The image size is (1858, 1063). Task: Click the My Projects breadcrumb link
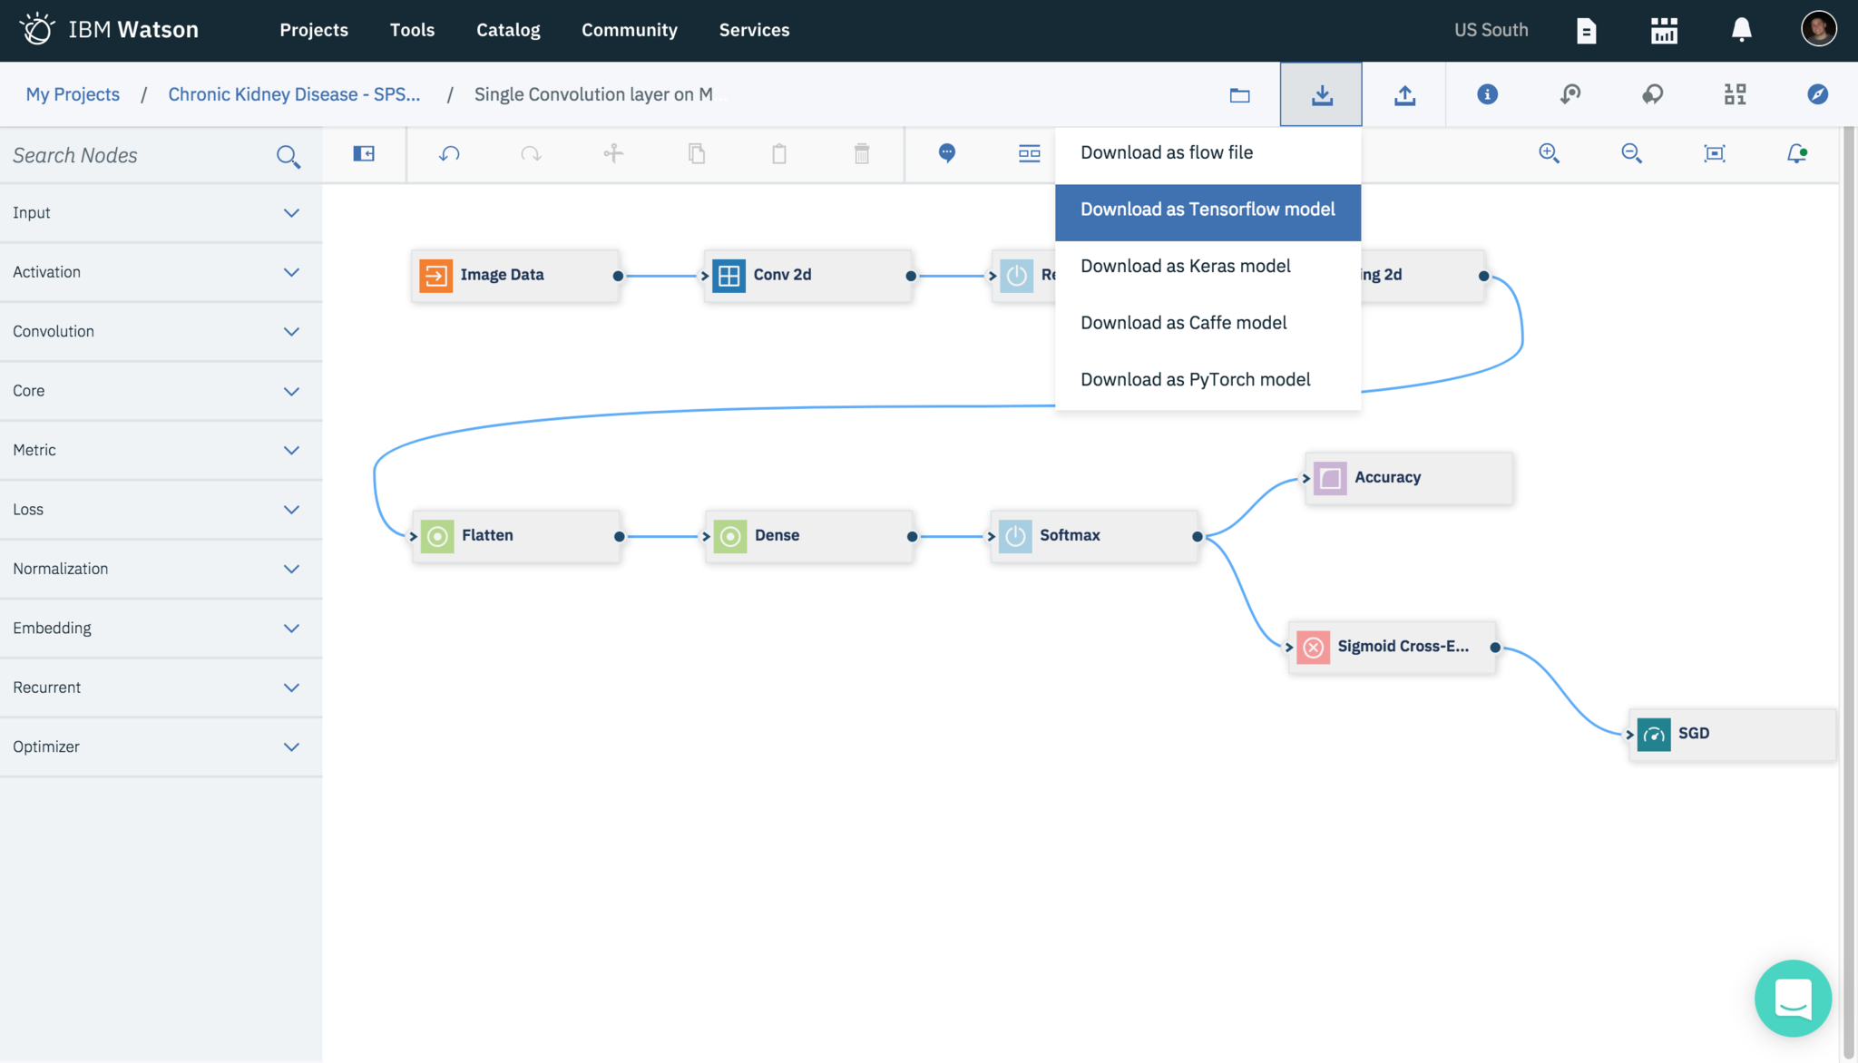(73, 93)
